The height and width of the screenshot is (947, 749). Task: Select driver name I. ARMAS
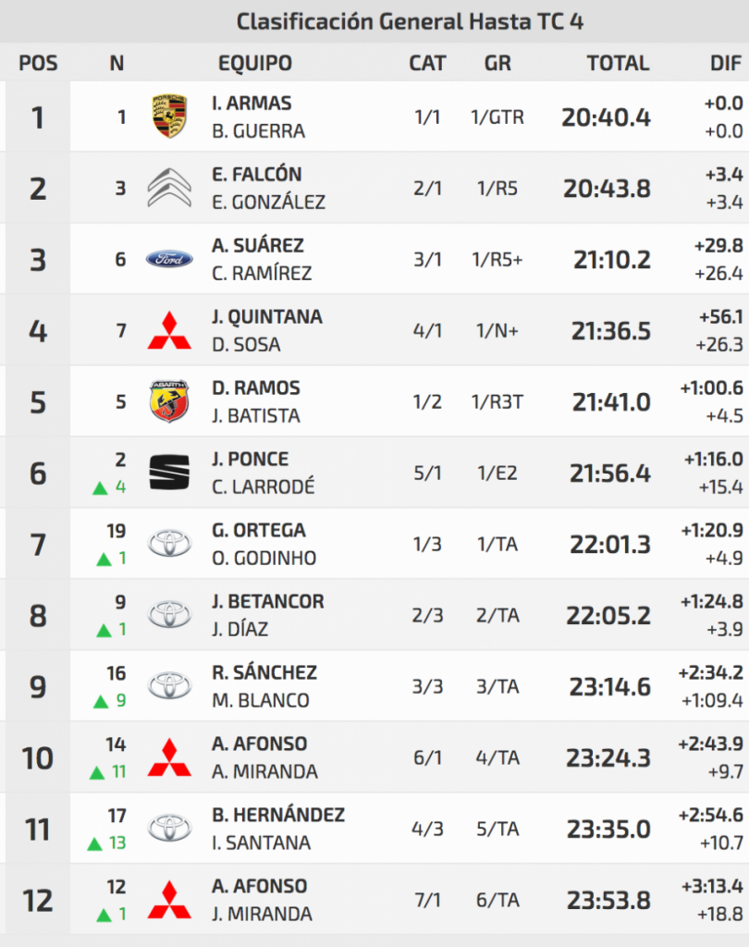point(252,104)
